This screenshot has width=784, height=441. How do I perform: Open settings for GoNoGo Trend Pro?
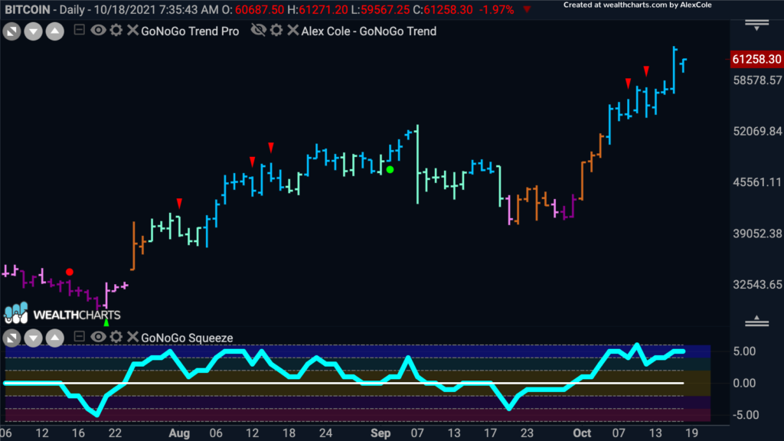(x=116, y=31)
